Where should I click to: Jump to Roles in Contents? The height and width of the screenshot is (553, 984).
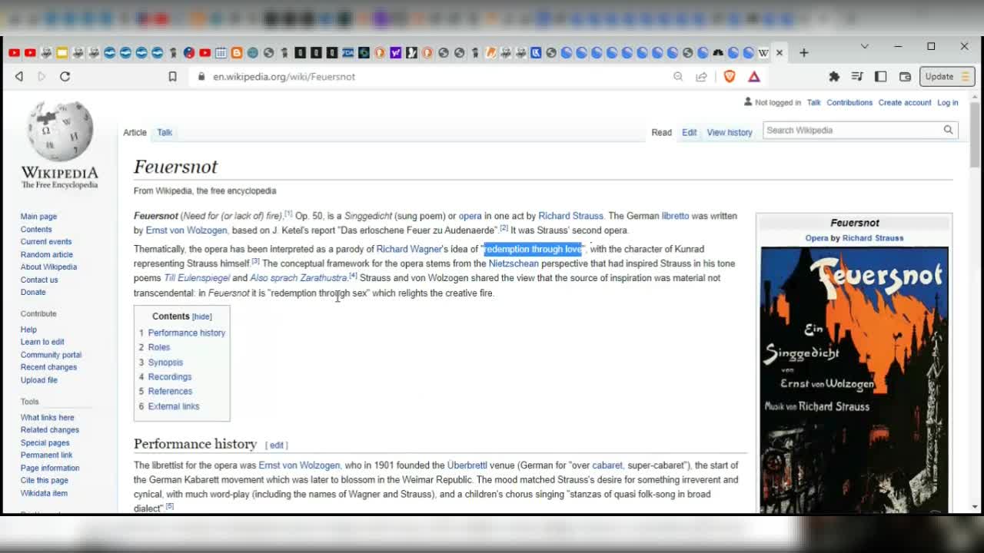pyautogui.click(x=159, y=348)
